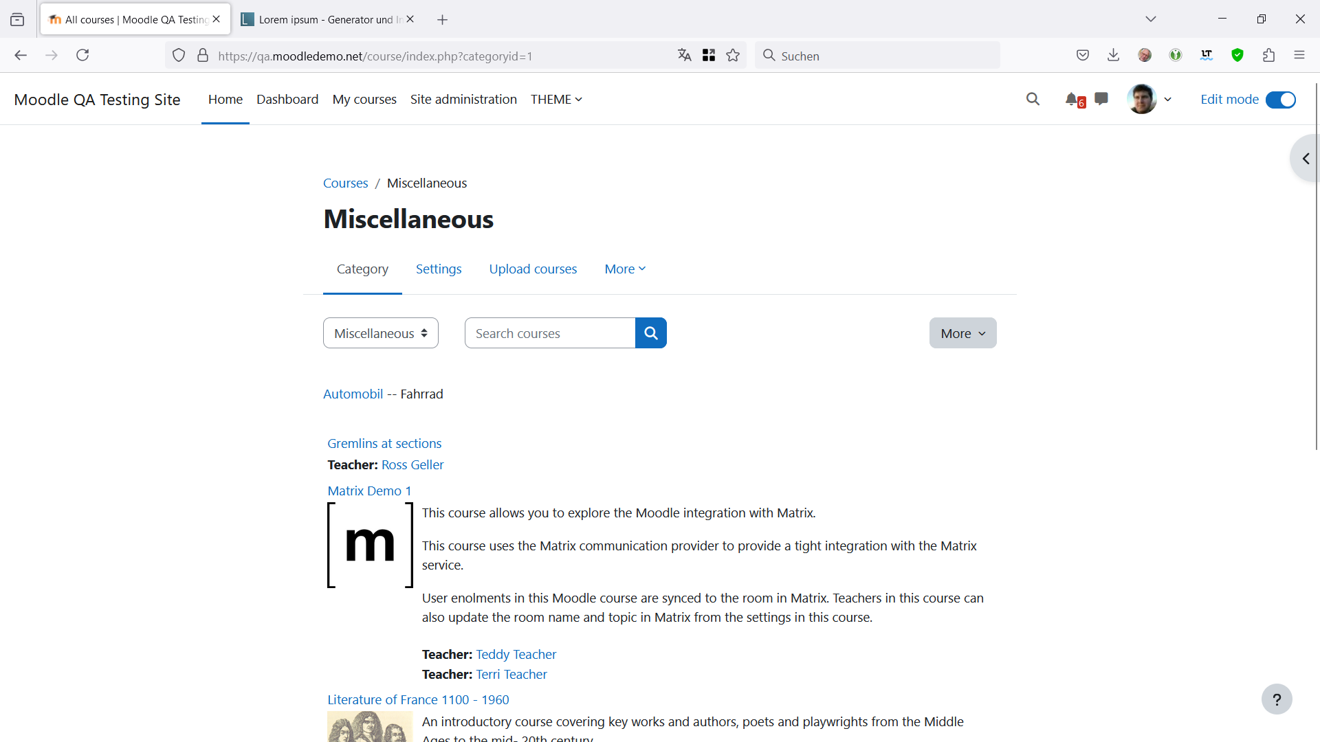
Task: Click the tracking protection shield icon
Action: pos(179,56)
